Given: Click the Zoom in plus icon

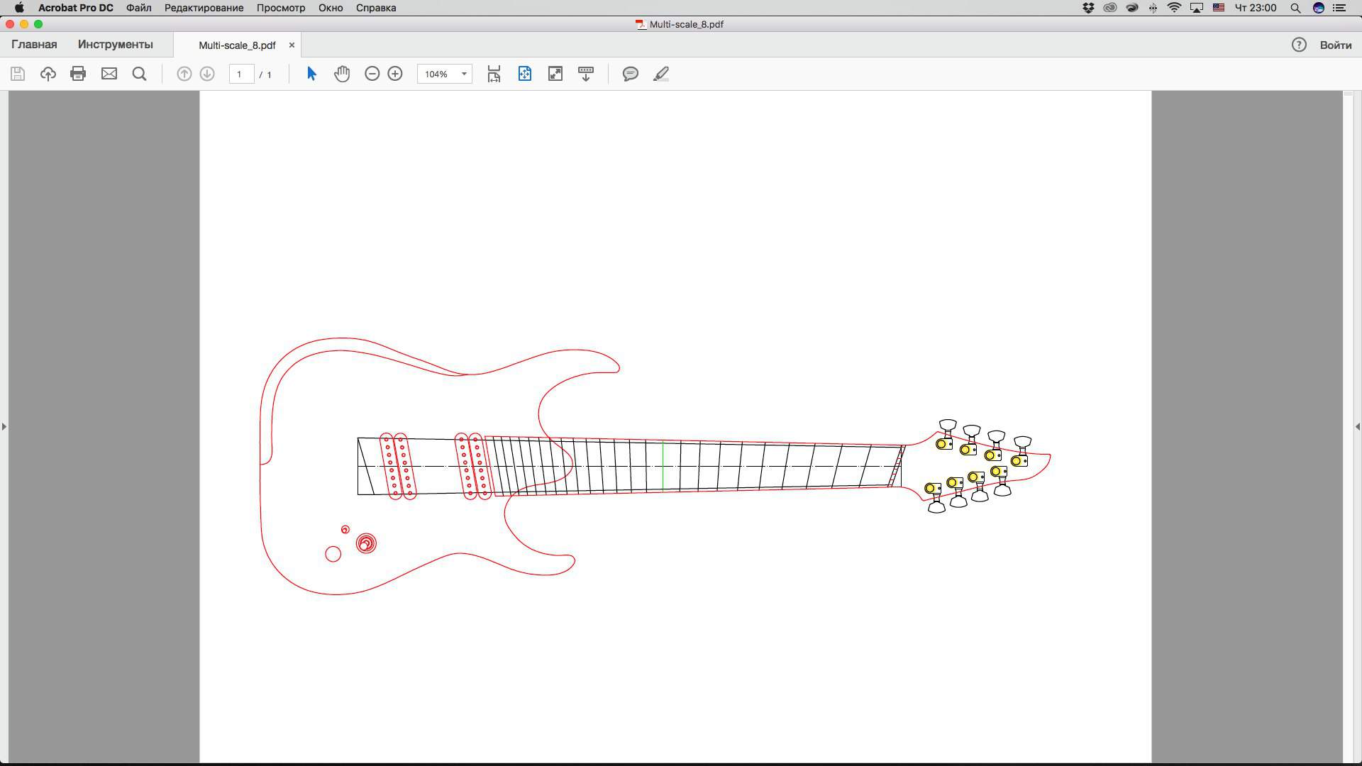Looking at the screenshot, I should [x=395, y=74].
